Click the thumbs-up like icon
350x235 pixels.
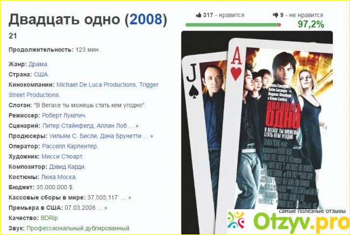click(199, 15)
